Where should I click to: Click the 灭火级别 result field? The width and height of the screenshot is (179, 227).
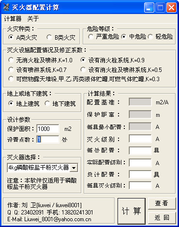[x=140, y=139]
